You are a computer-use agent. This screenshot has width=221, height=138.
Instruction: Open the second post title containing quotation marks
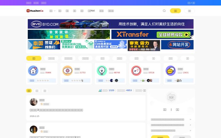55,137
